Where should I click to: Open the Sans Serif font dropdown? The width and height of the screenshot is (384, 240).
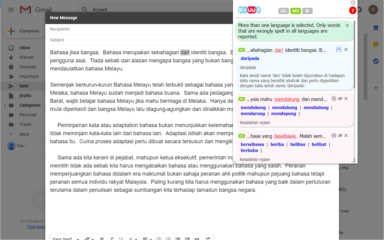66,239
